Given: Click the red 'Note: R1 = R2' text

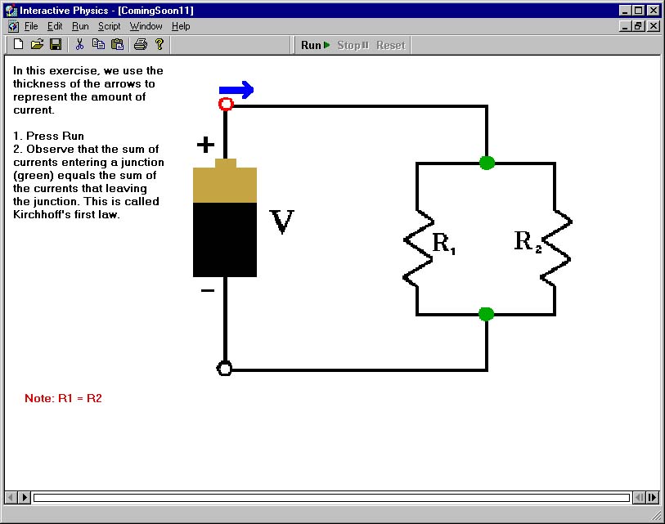Looking at the screenshot, I should 63,398.
